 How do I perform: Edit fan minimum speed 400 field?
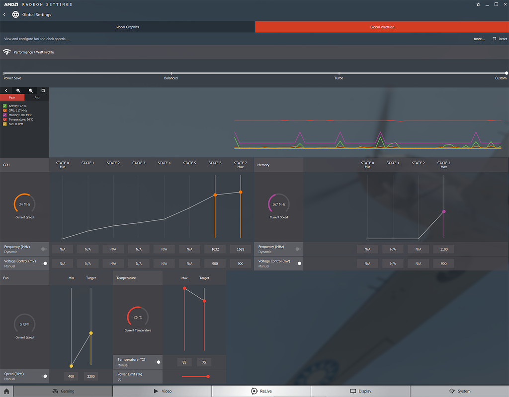[x=71, y=376]
